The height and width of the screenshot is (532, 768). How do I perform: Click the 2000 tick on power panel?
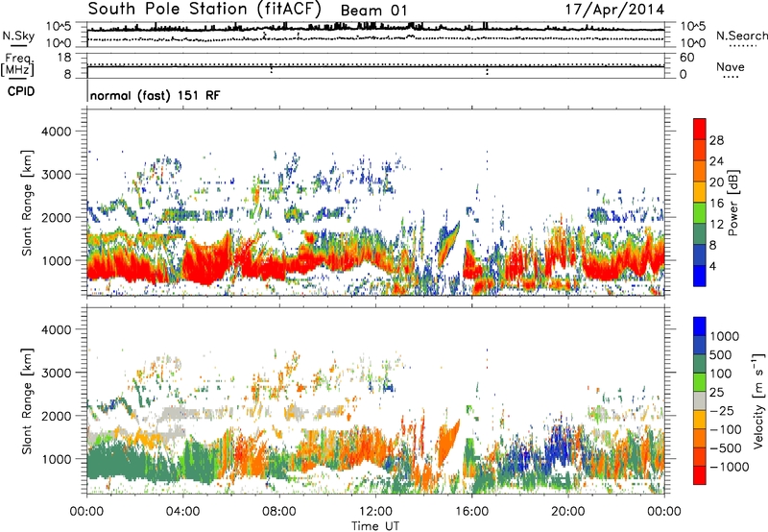coord(56,217)
